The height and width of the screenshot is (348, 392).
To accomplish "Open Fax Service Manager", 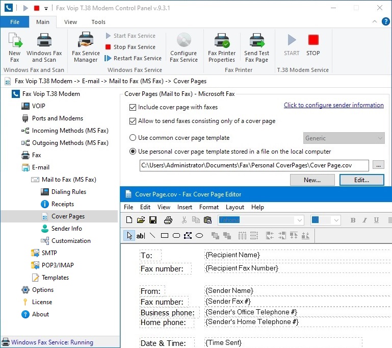I will 86,47.
